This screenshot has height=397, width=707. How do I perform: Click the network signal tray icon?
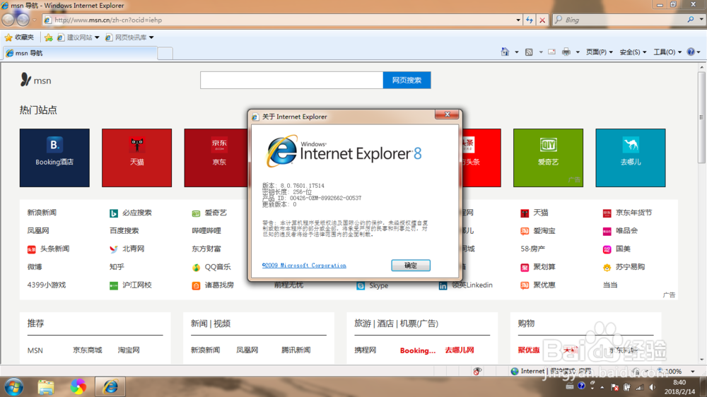click(640, 387)
